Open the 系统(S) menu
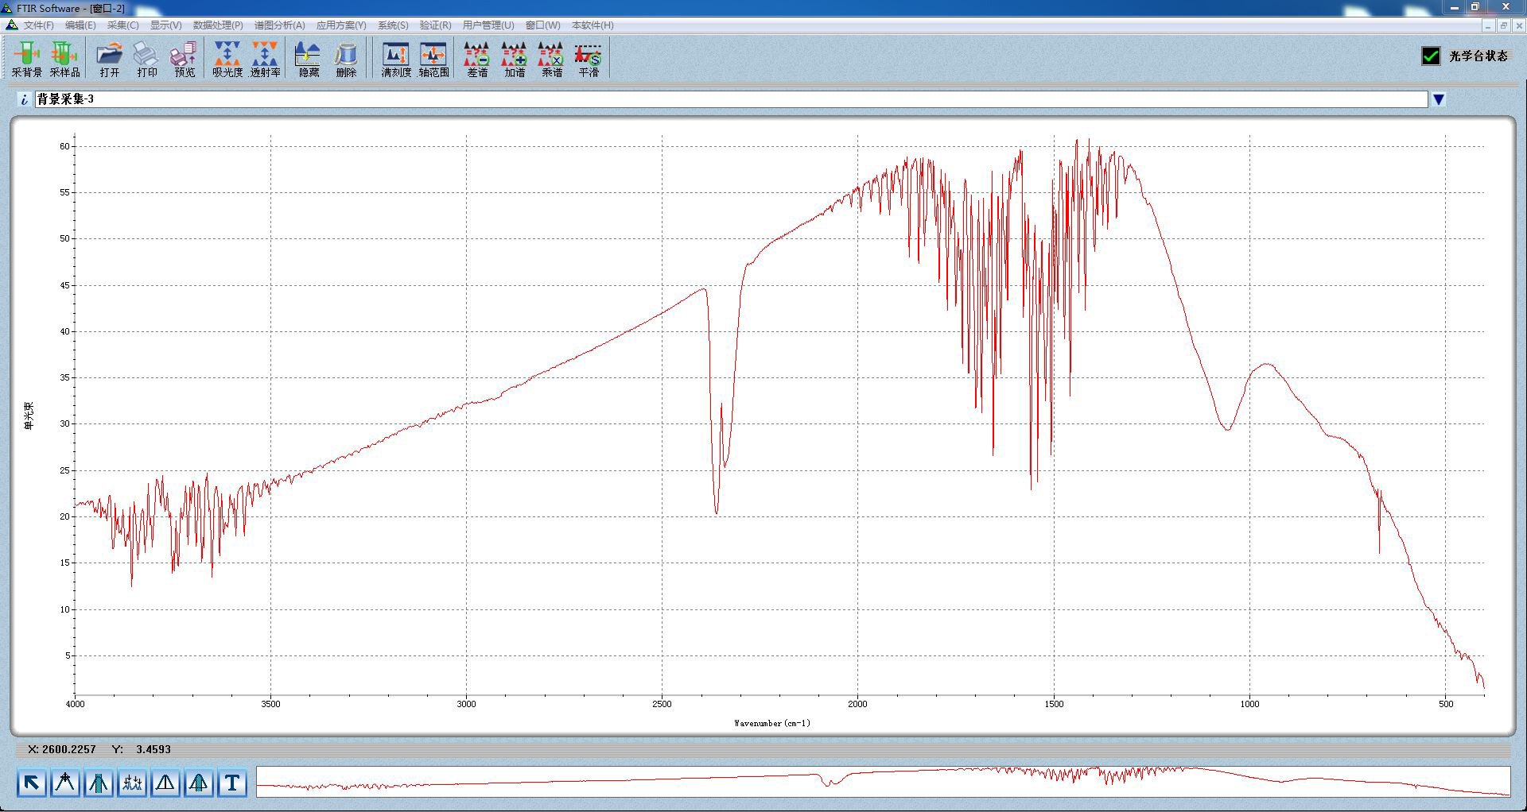Screen dimensions: 1527x812 (x=393, y=25)
